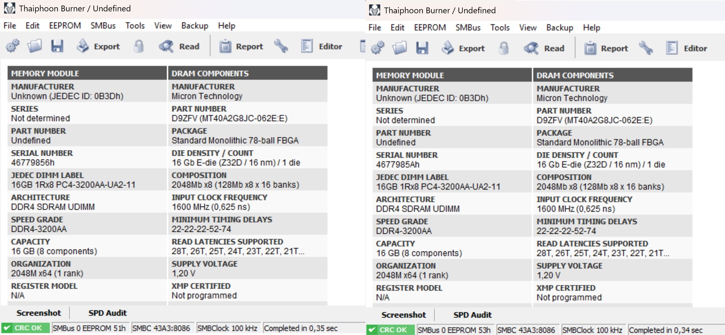This screenshot has height=335, width=725.
Task: Click the padlock icon in right window toolbar
Action: (x=503, y=48)
